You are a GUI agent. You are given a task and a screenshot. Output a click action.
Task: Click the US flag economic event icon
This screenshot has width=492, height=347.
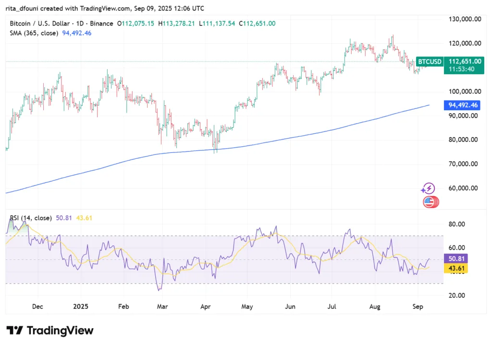coord(429,202)
